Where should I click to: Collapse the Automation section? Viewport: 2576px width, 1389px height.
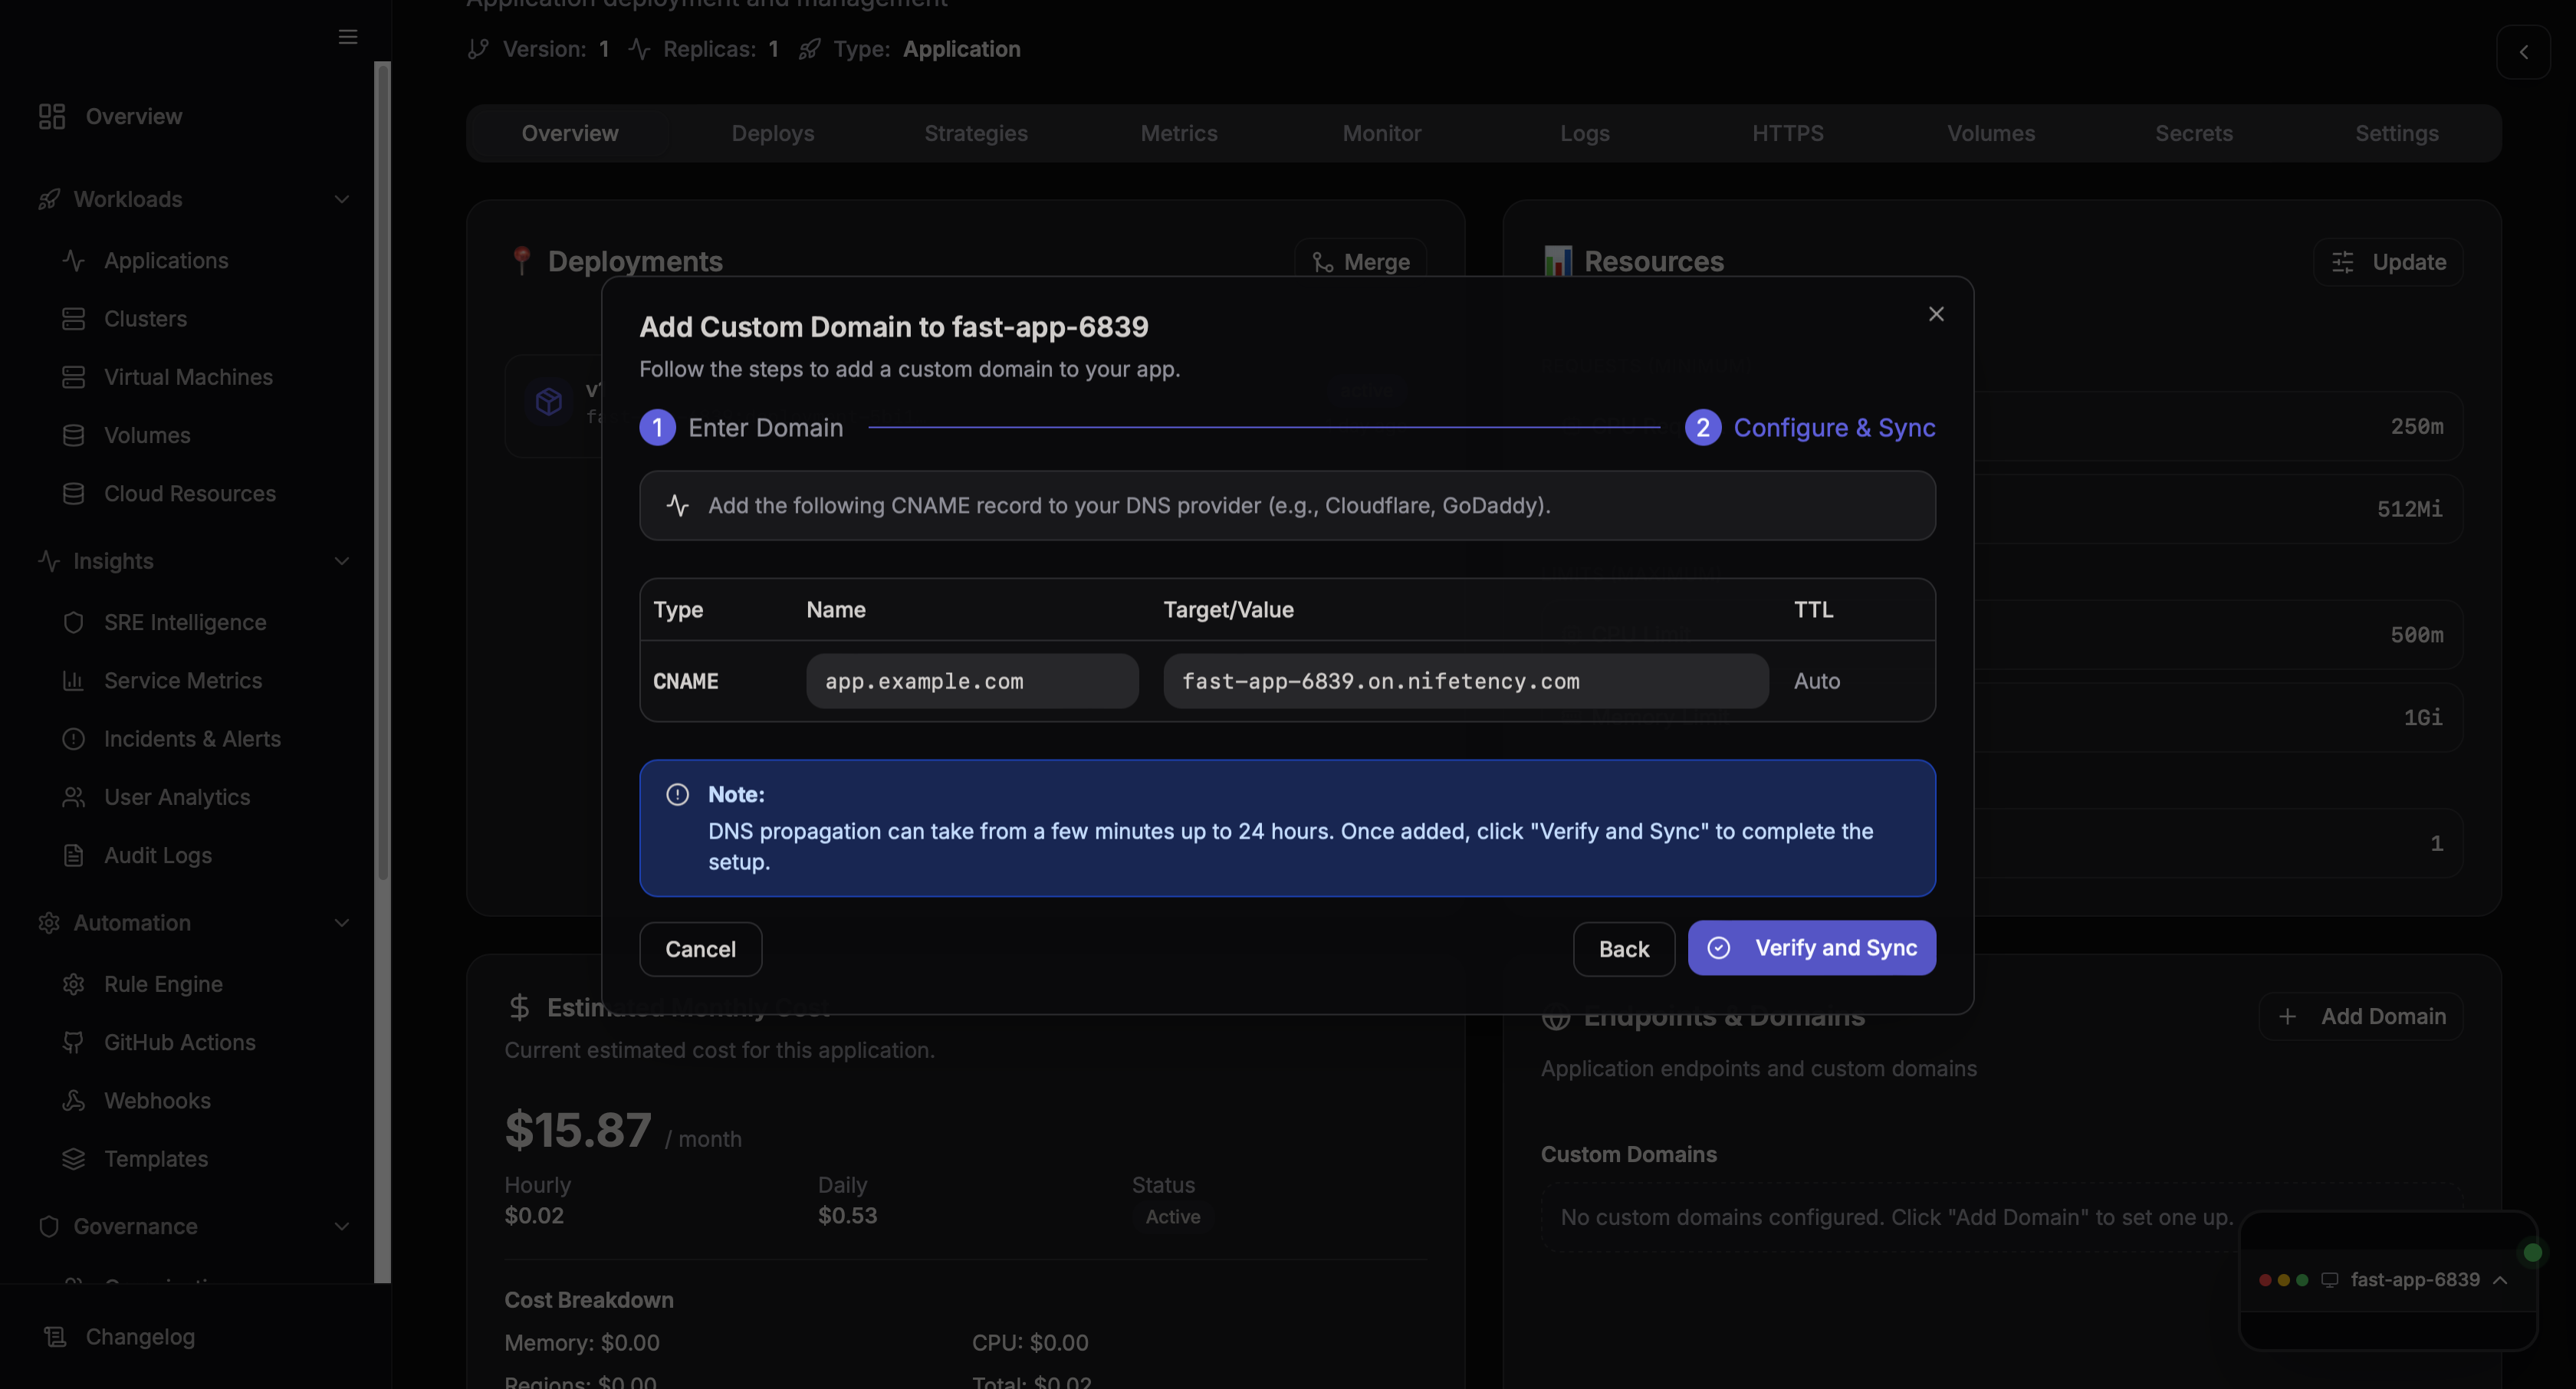click(342, 923)
